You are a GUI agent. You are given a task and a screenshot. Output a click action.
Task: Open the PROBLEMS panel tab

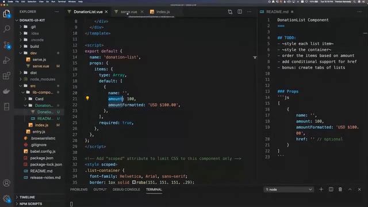click(x=79, y=189)
